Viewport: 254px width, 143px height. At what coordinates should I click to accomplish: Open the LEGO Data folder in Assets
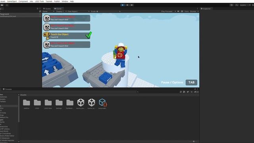pos(48,104)
